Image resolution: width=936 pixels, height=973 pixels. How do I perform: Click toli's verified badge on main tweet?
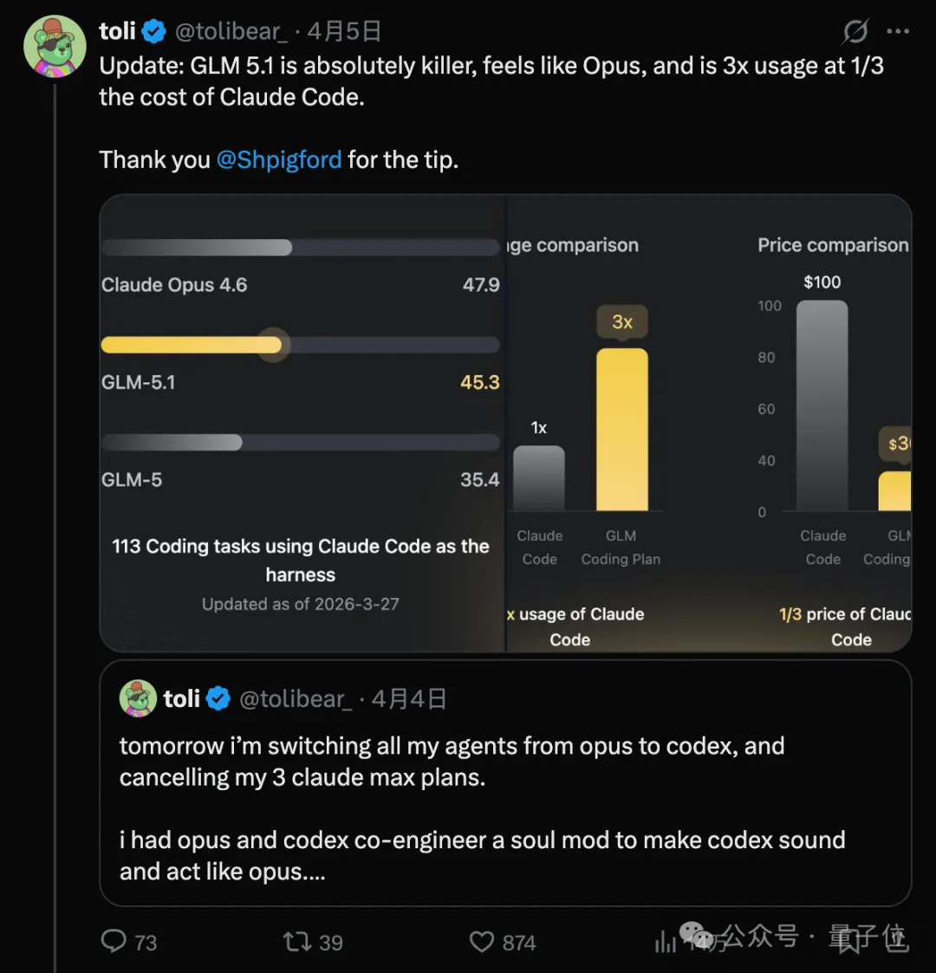point(154,32)
